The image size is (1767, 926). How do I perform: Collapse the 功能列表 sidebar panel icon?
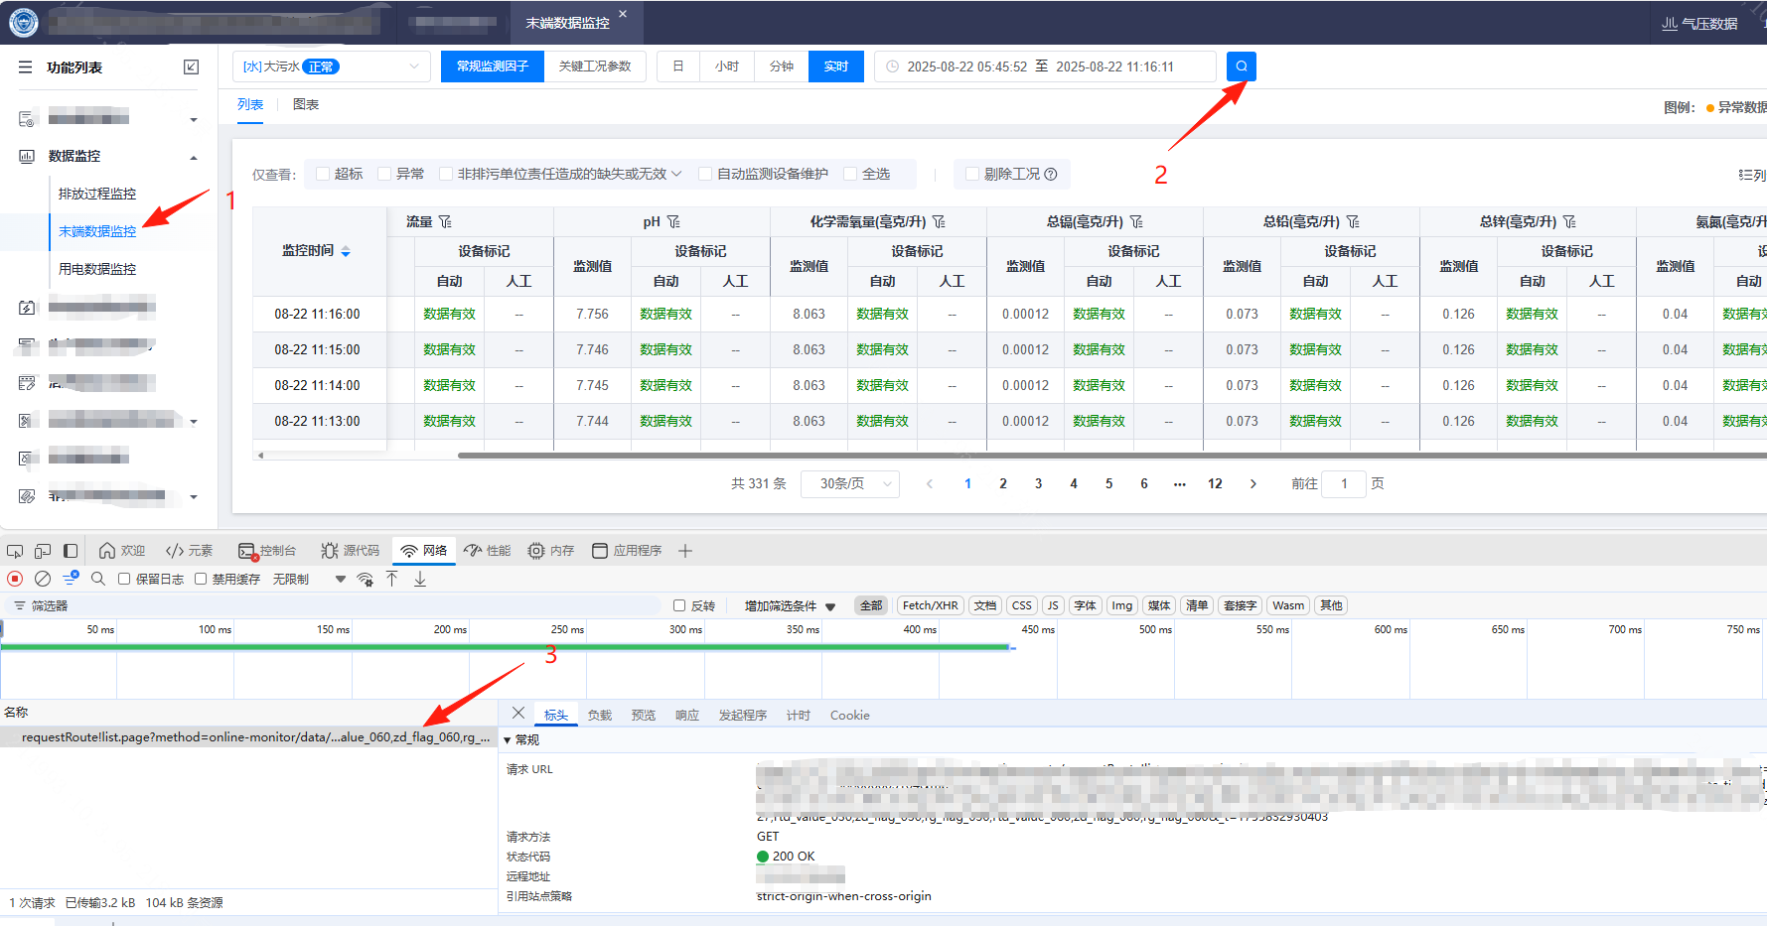[x=192, y=66]
